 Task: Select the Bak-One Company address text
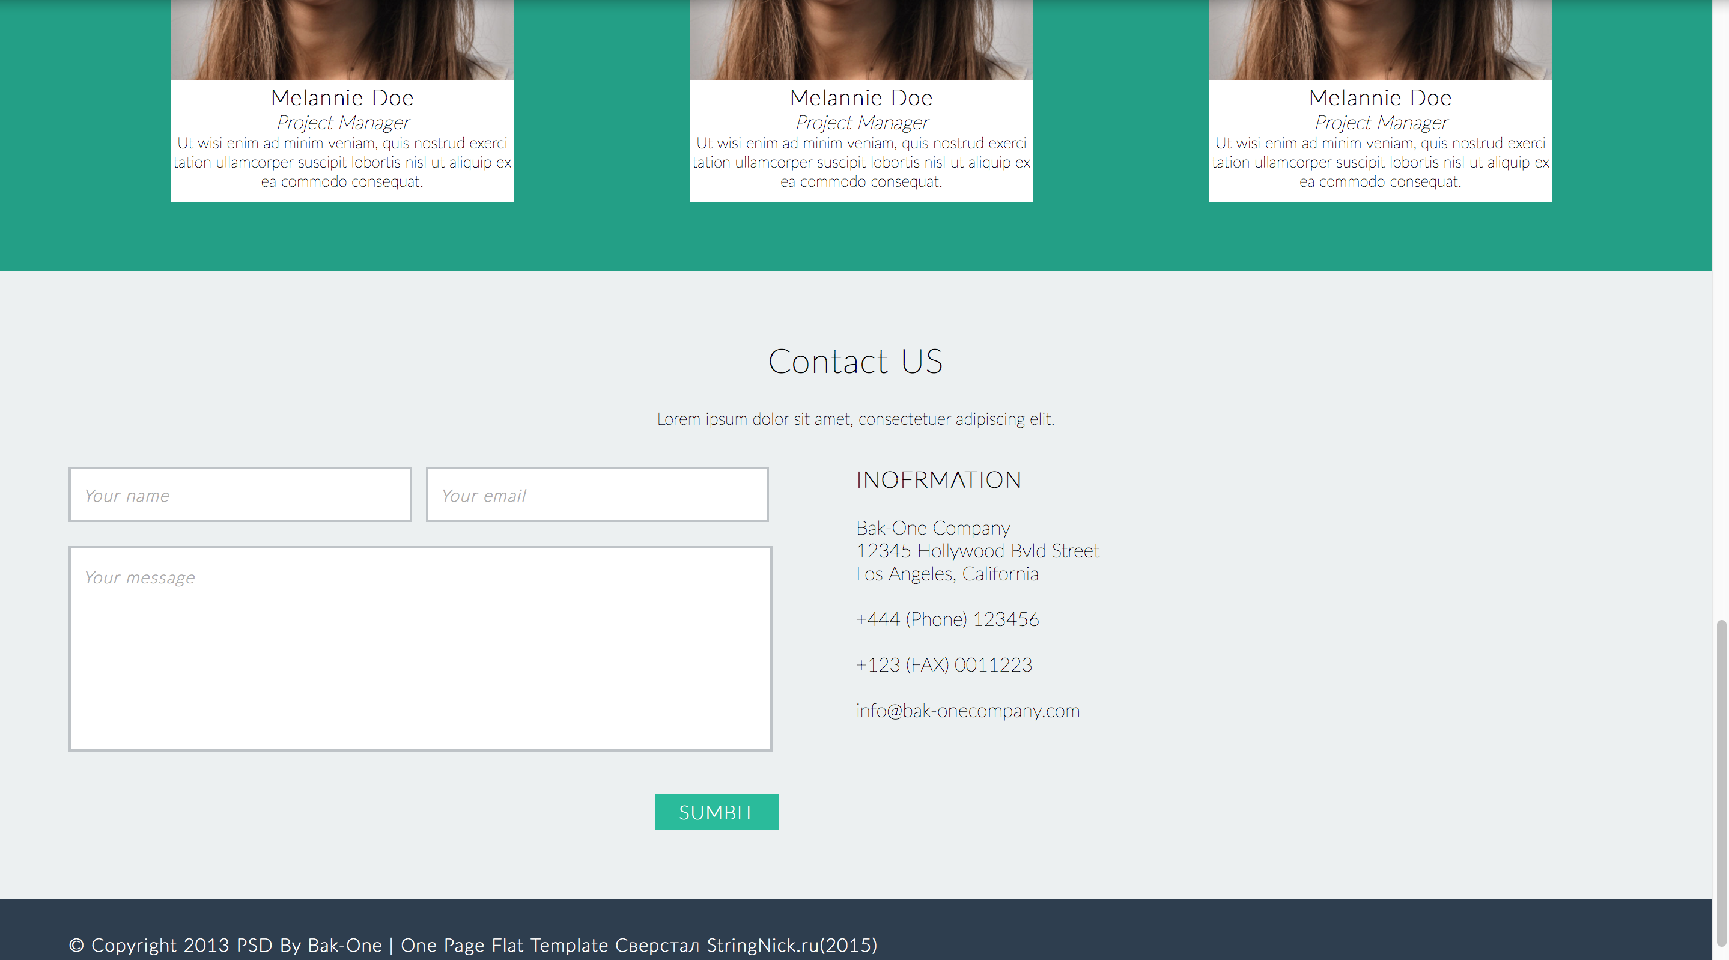[977, 550]
